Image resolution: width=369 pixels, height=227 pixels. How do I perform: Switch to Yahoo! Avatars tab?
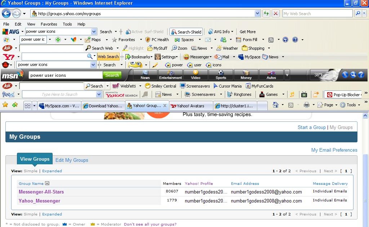191,106
